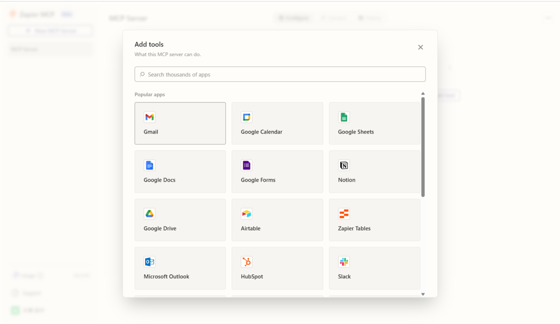Open the Configure tab behind the dialog
This screenshot has width=560, height=324.
click(x=294, y=18)
